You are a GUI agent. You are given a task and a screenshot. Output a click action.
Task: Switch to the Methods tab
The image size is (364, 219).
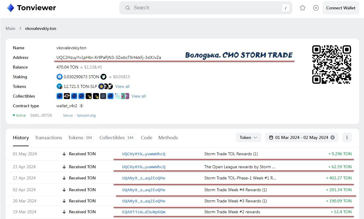[x=168, y=137]
